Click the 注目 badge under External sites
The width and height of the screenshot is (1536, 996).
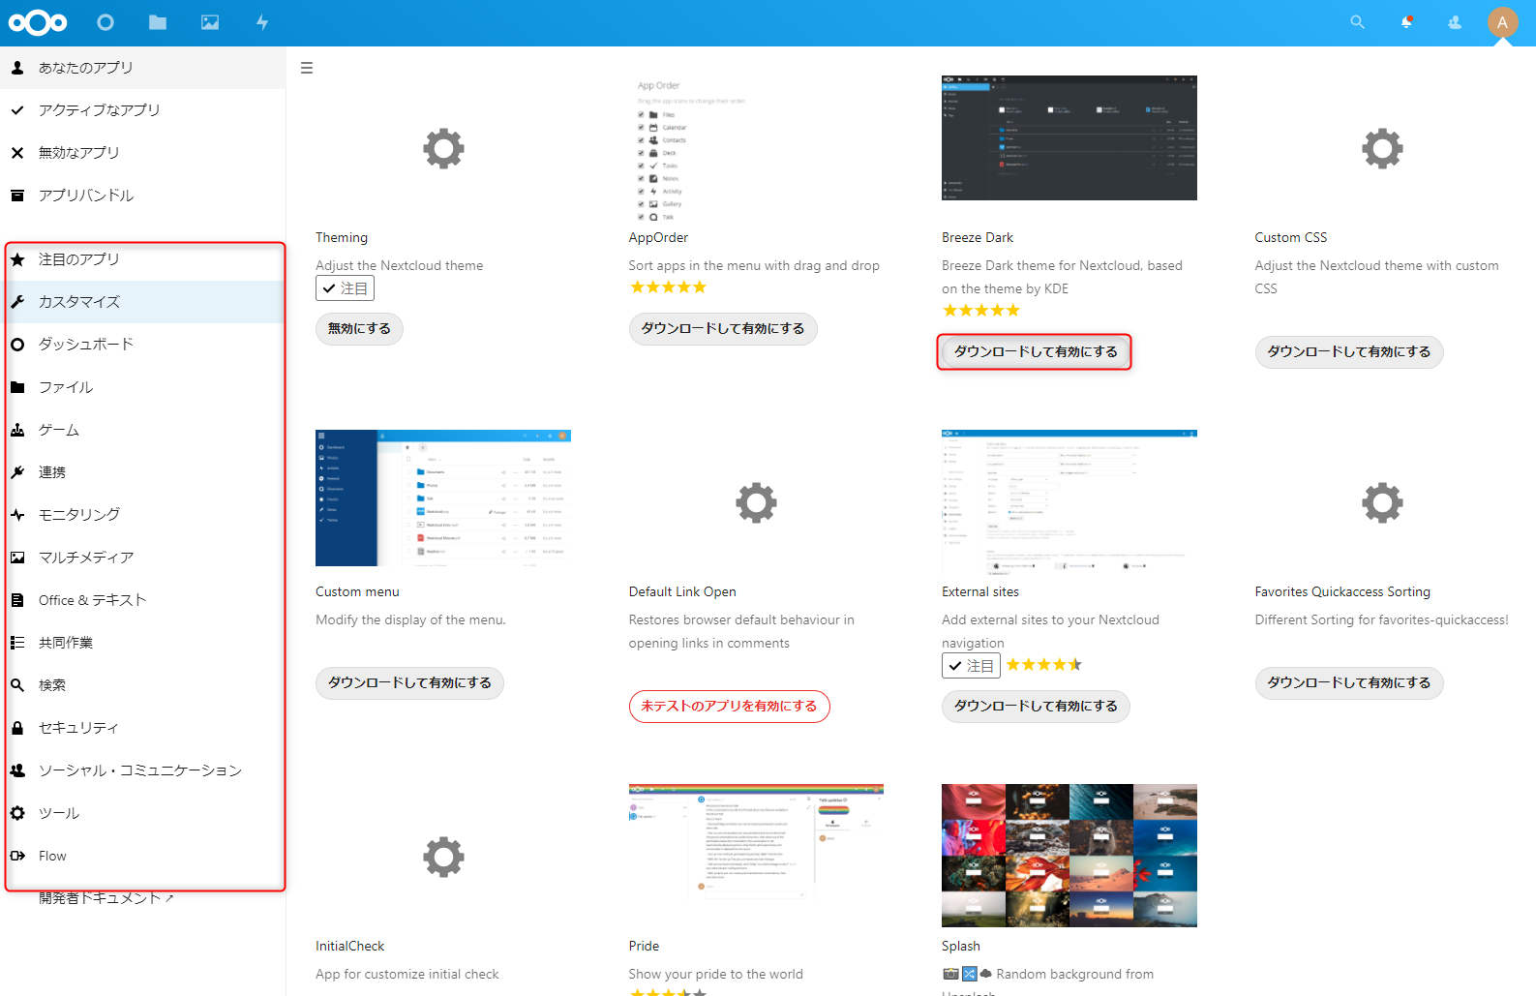(971, 666)
